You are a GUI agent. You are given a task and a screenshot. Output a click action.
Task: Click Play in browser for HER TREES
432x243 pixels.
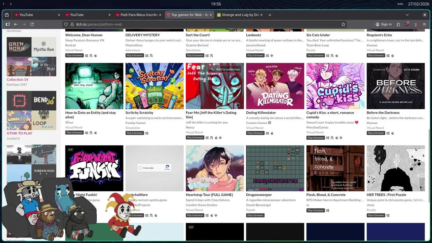click(376, 215)
